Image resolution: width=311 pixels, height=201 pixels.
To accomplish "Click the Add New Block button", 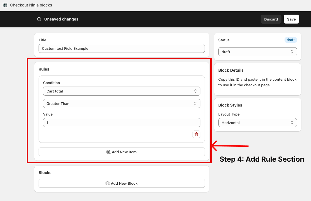I will coord(122,183).
